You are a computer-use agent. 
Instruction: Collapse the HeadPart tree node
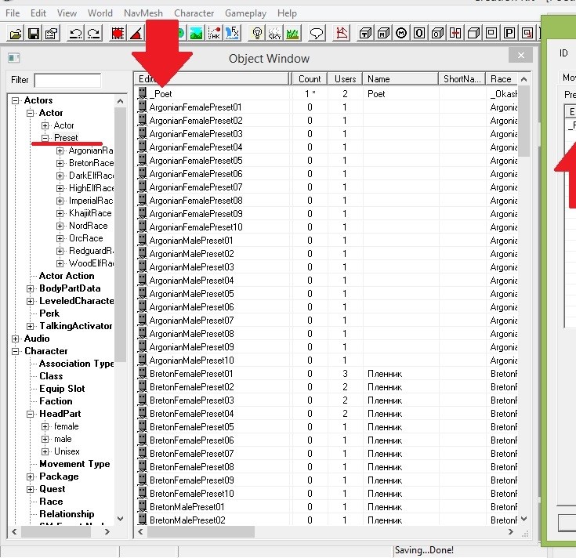(30, 414)
